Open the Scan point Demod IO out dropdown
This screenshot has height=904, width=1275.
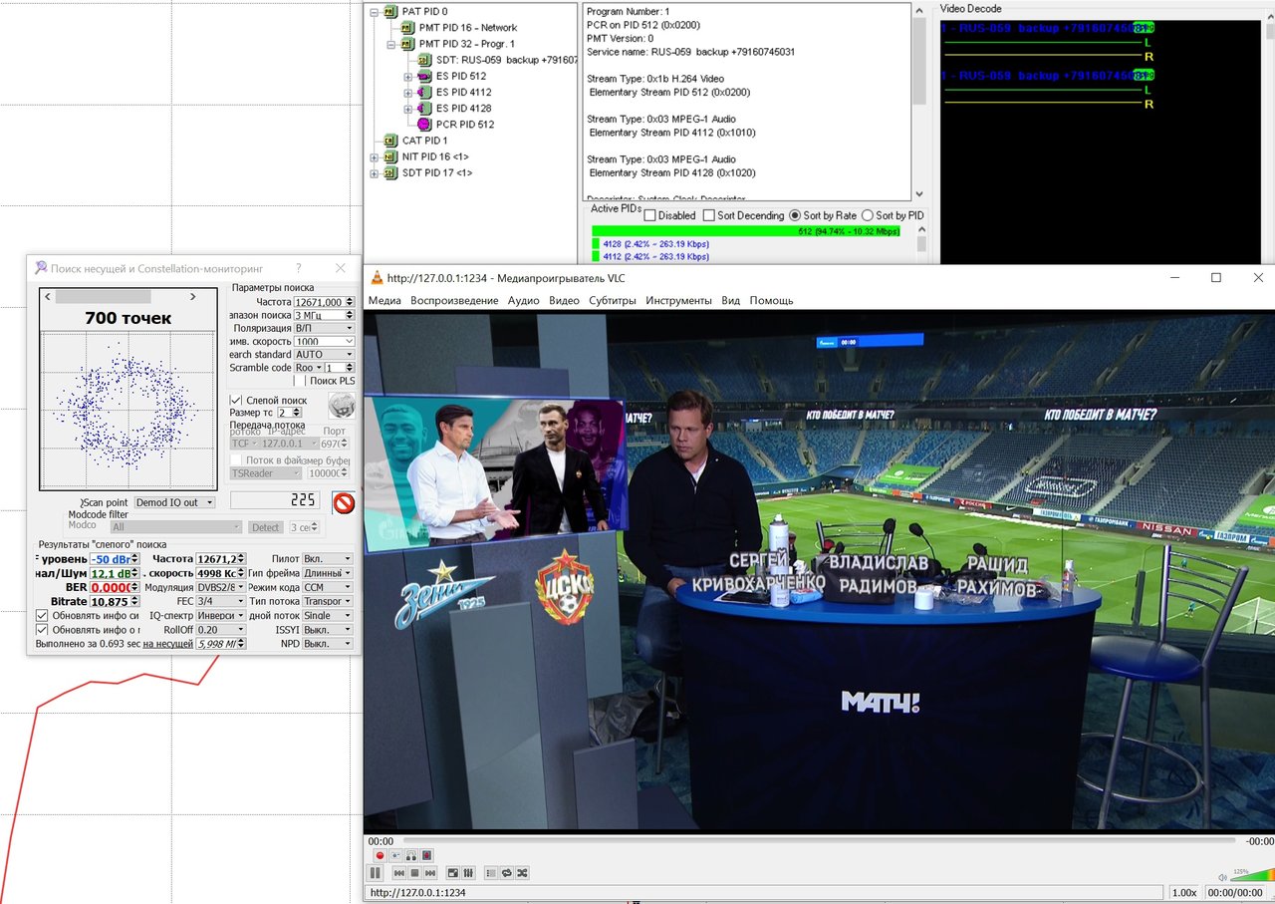point(174,502)
